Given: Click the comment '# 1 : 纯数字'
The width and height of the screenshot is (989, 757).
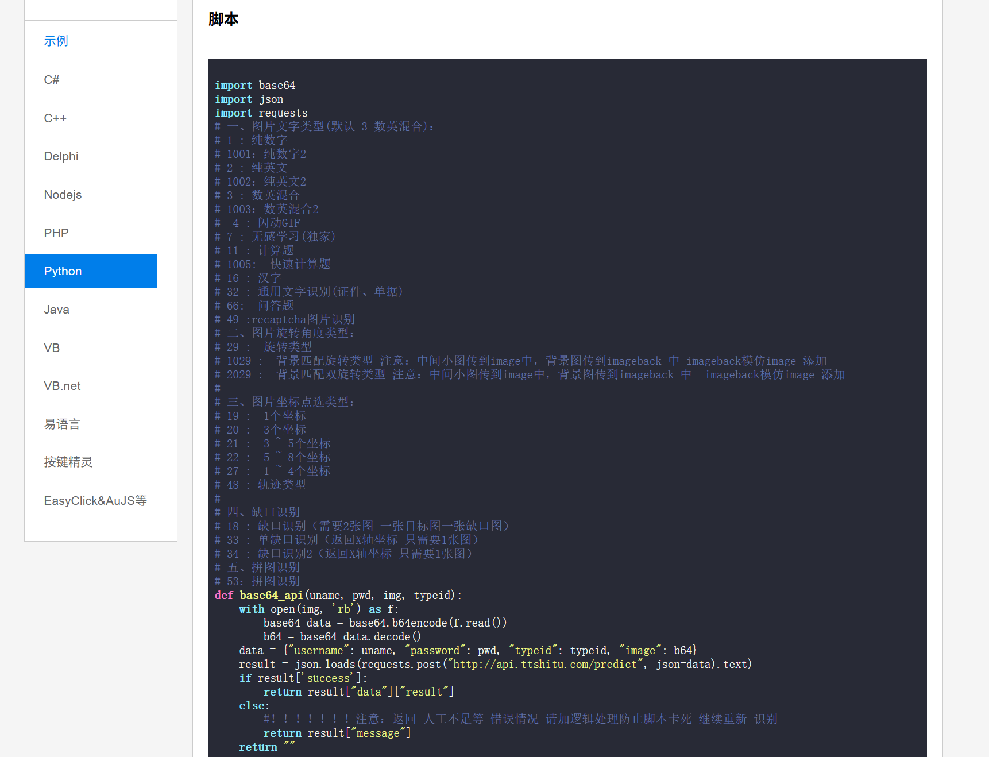Looking at the screenshot, I should [x=251, y=140].
